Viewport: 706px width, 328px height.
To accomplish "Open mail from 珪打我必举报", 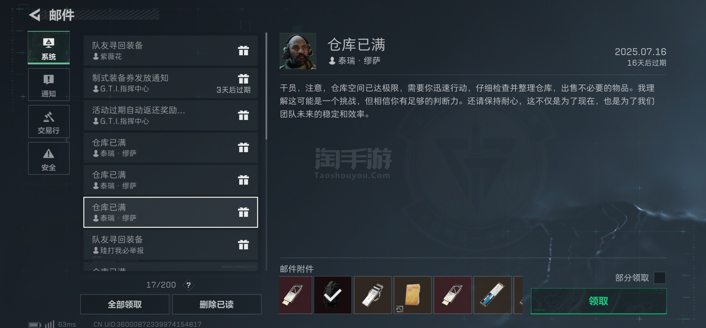I will point(171,245).
